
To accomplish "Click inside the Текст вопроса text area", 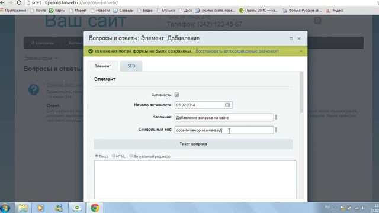I will pyautogui.click(x=195, y=180).
